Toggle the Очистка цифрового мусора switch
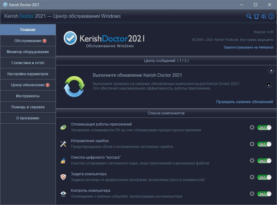 [x=264, y=161]
